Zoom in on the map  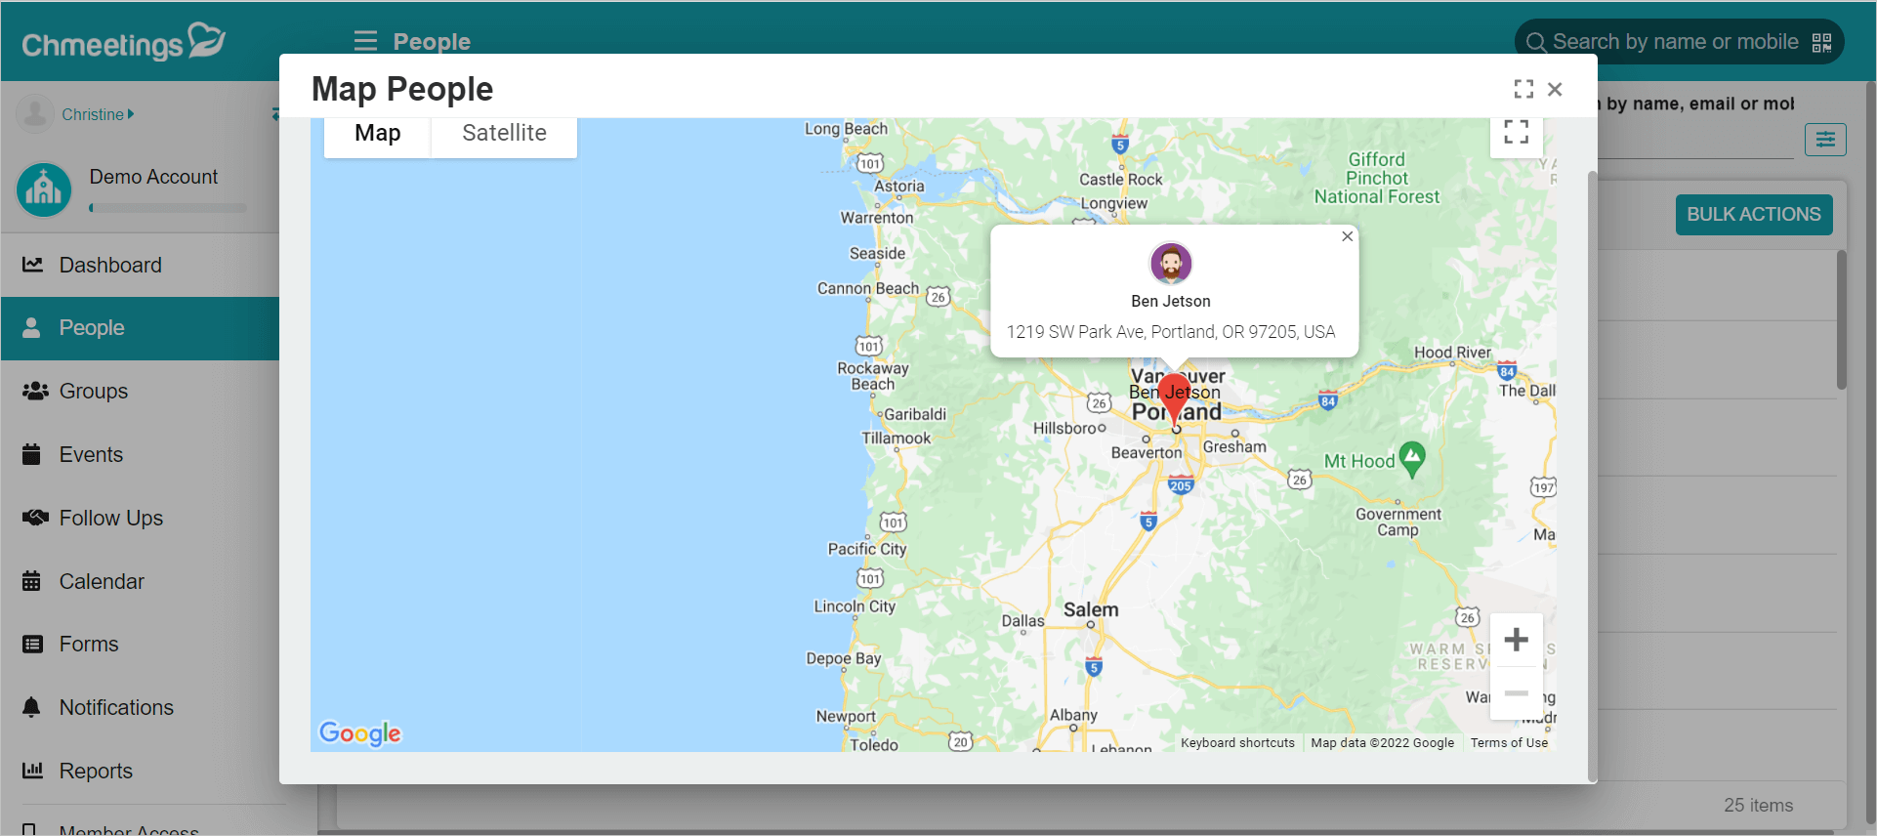[1517, 640]
